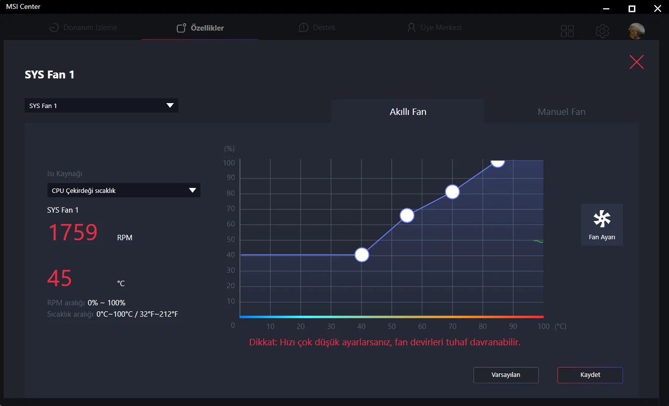Click the Üye Merkezi member icon

411,28
